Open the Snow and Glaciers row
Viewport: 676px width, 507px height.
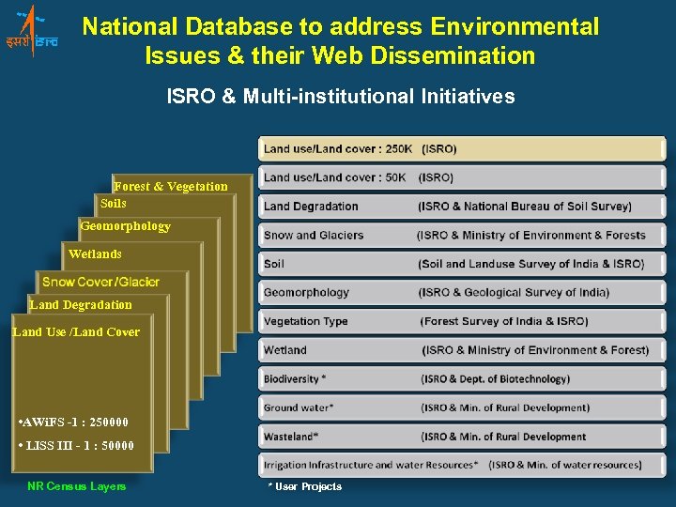pos(462,235)
